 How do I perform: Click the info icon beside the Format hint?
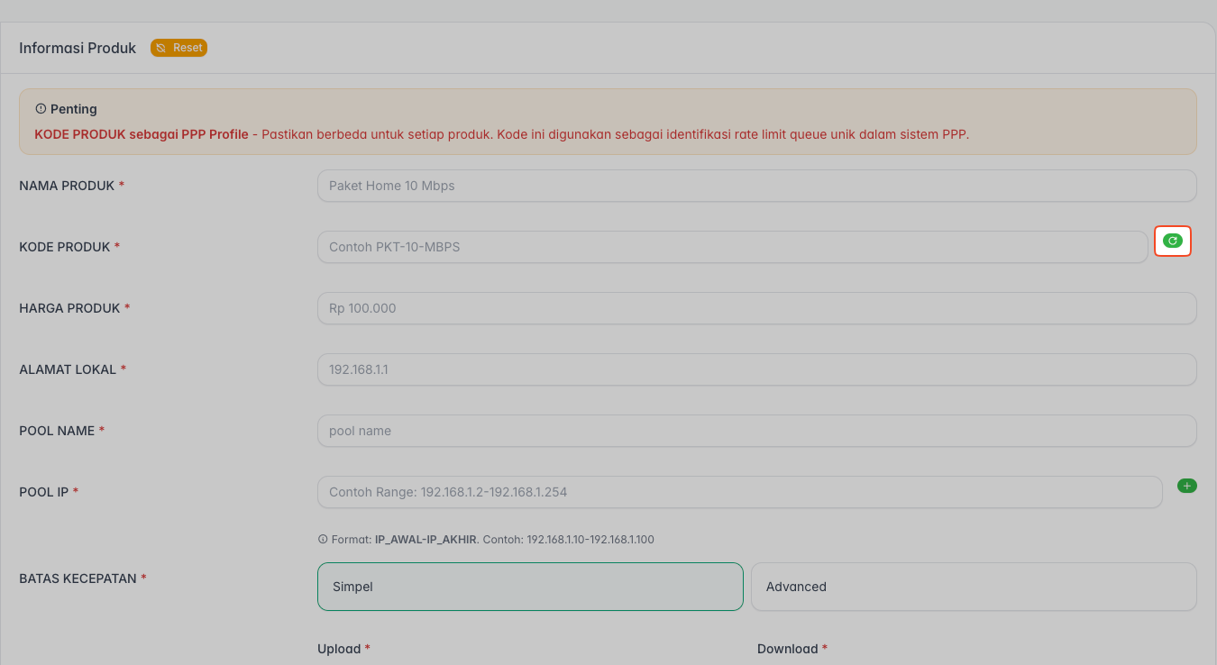coord(323,539)
